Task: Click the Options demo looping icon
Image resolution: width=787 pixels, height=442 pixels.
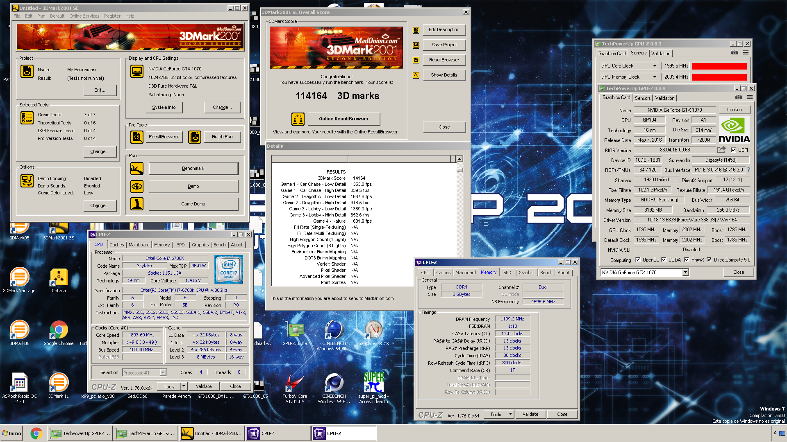Action: click(x=27, y=181)
